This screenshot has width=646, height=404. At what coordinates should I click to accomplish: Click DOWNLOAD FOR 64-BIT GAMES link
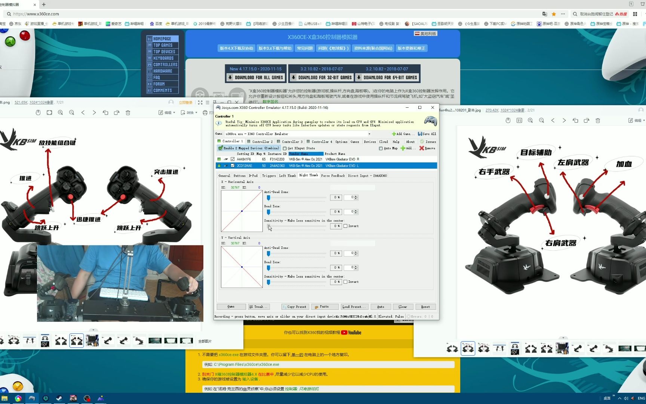tap(388, 77)
